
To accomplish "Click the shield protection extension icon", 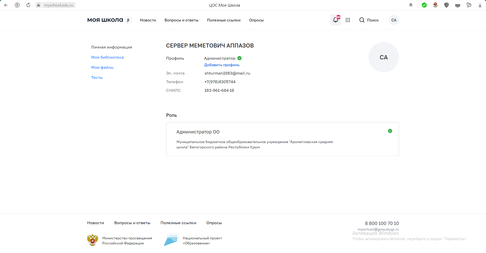I will point(447,5).
